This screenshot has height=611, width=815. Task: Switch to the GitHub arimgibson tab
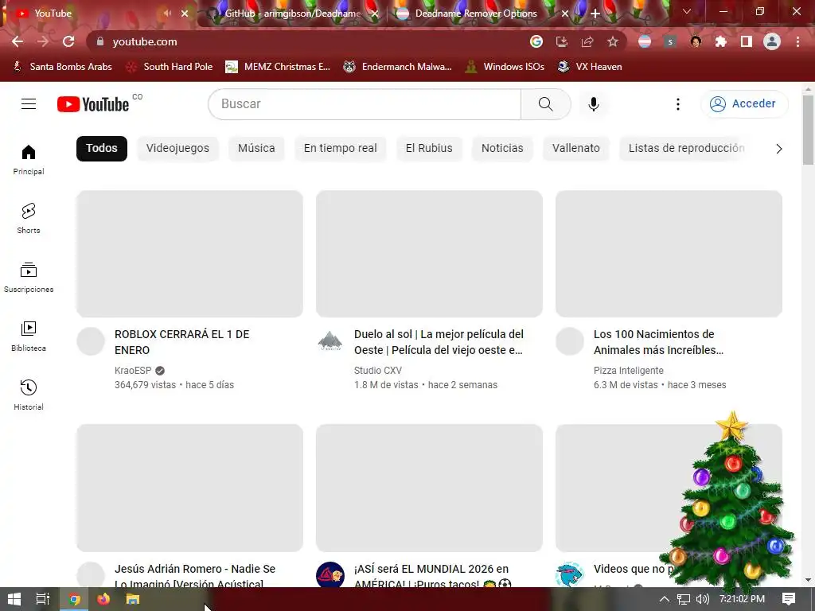click(x=293, y=14)
